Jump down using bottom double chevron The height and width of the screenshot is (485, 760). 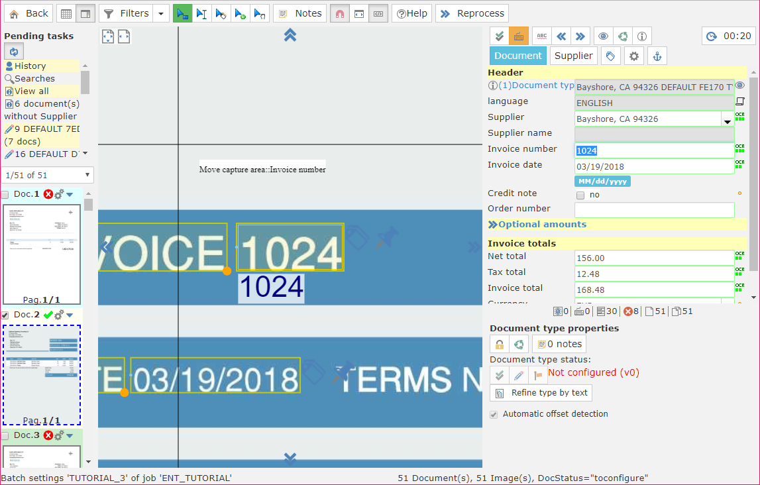pos(290,458)
